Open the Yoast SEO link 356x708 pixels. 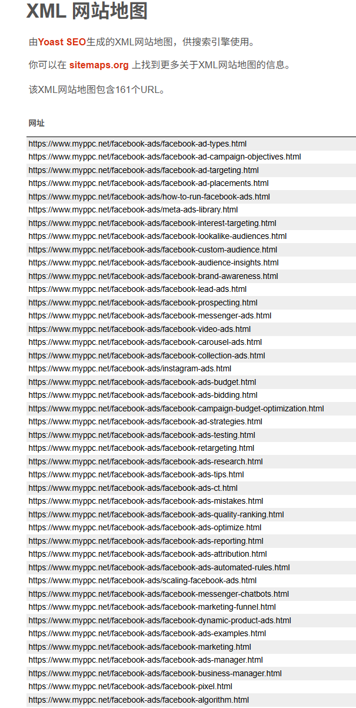tap(62, 42)
